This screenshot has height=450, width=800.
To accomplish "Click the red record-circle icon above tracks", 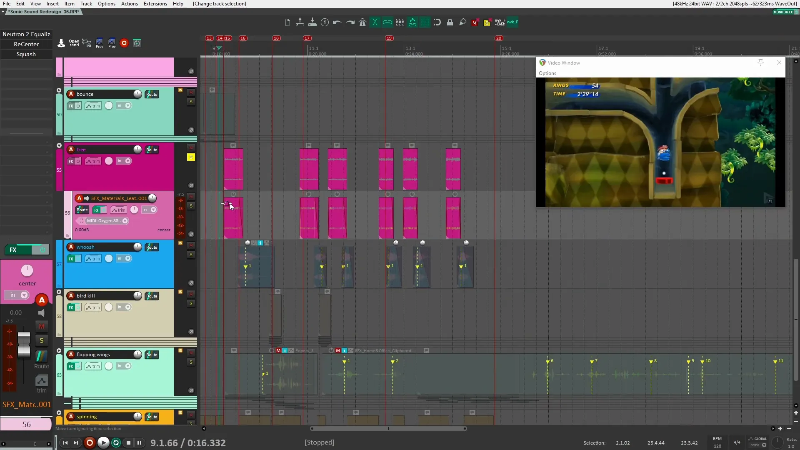I will tap(124, 43).
